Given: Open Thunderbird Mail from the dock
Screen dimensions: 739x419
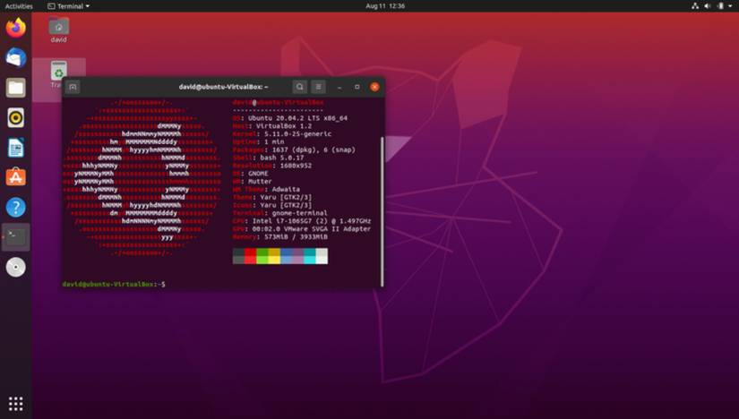Looking at the screenshot, I should coord(15,57).
